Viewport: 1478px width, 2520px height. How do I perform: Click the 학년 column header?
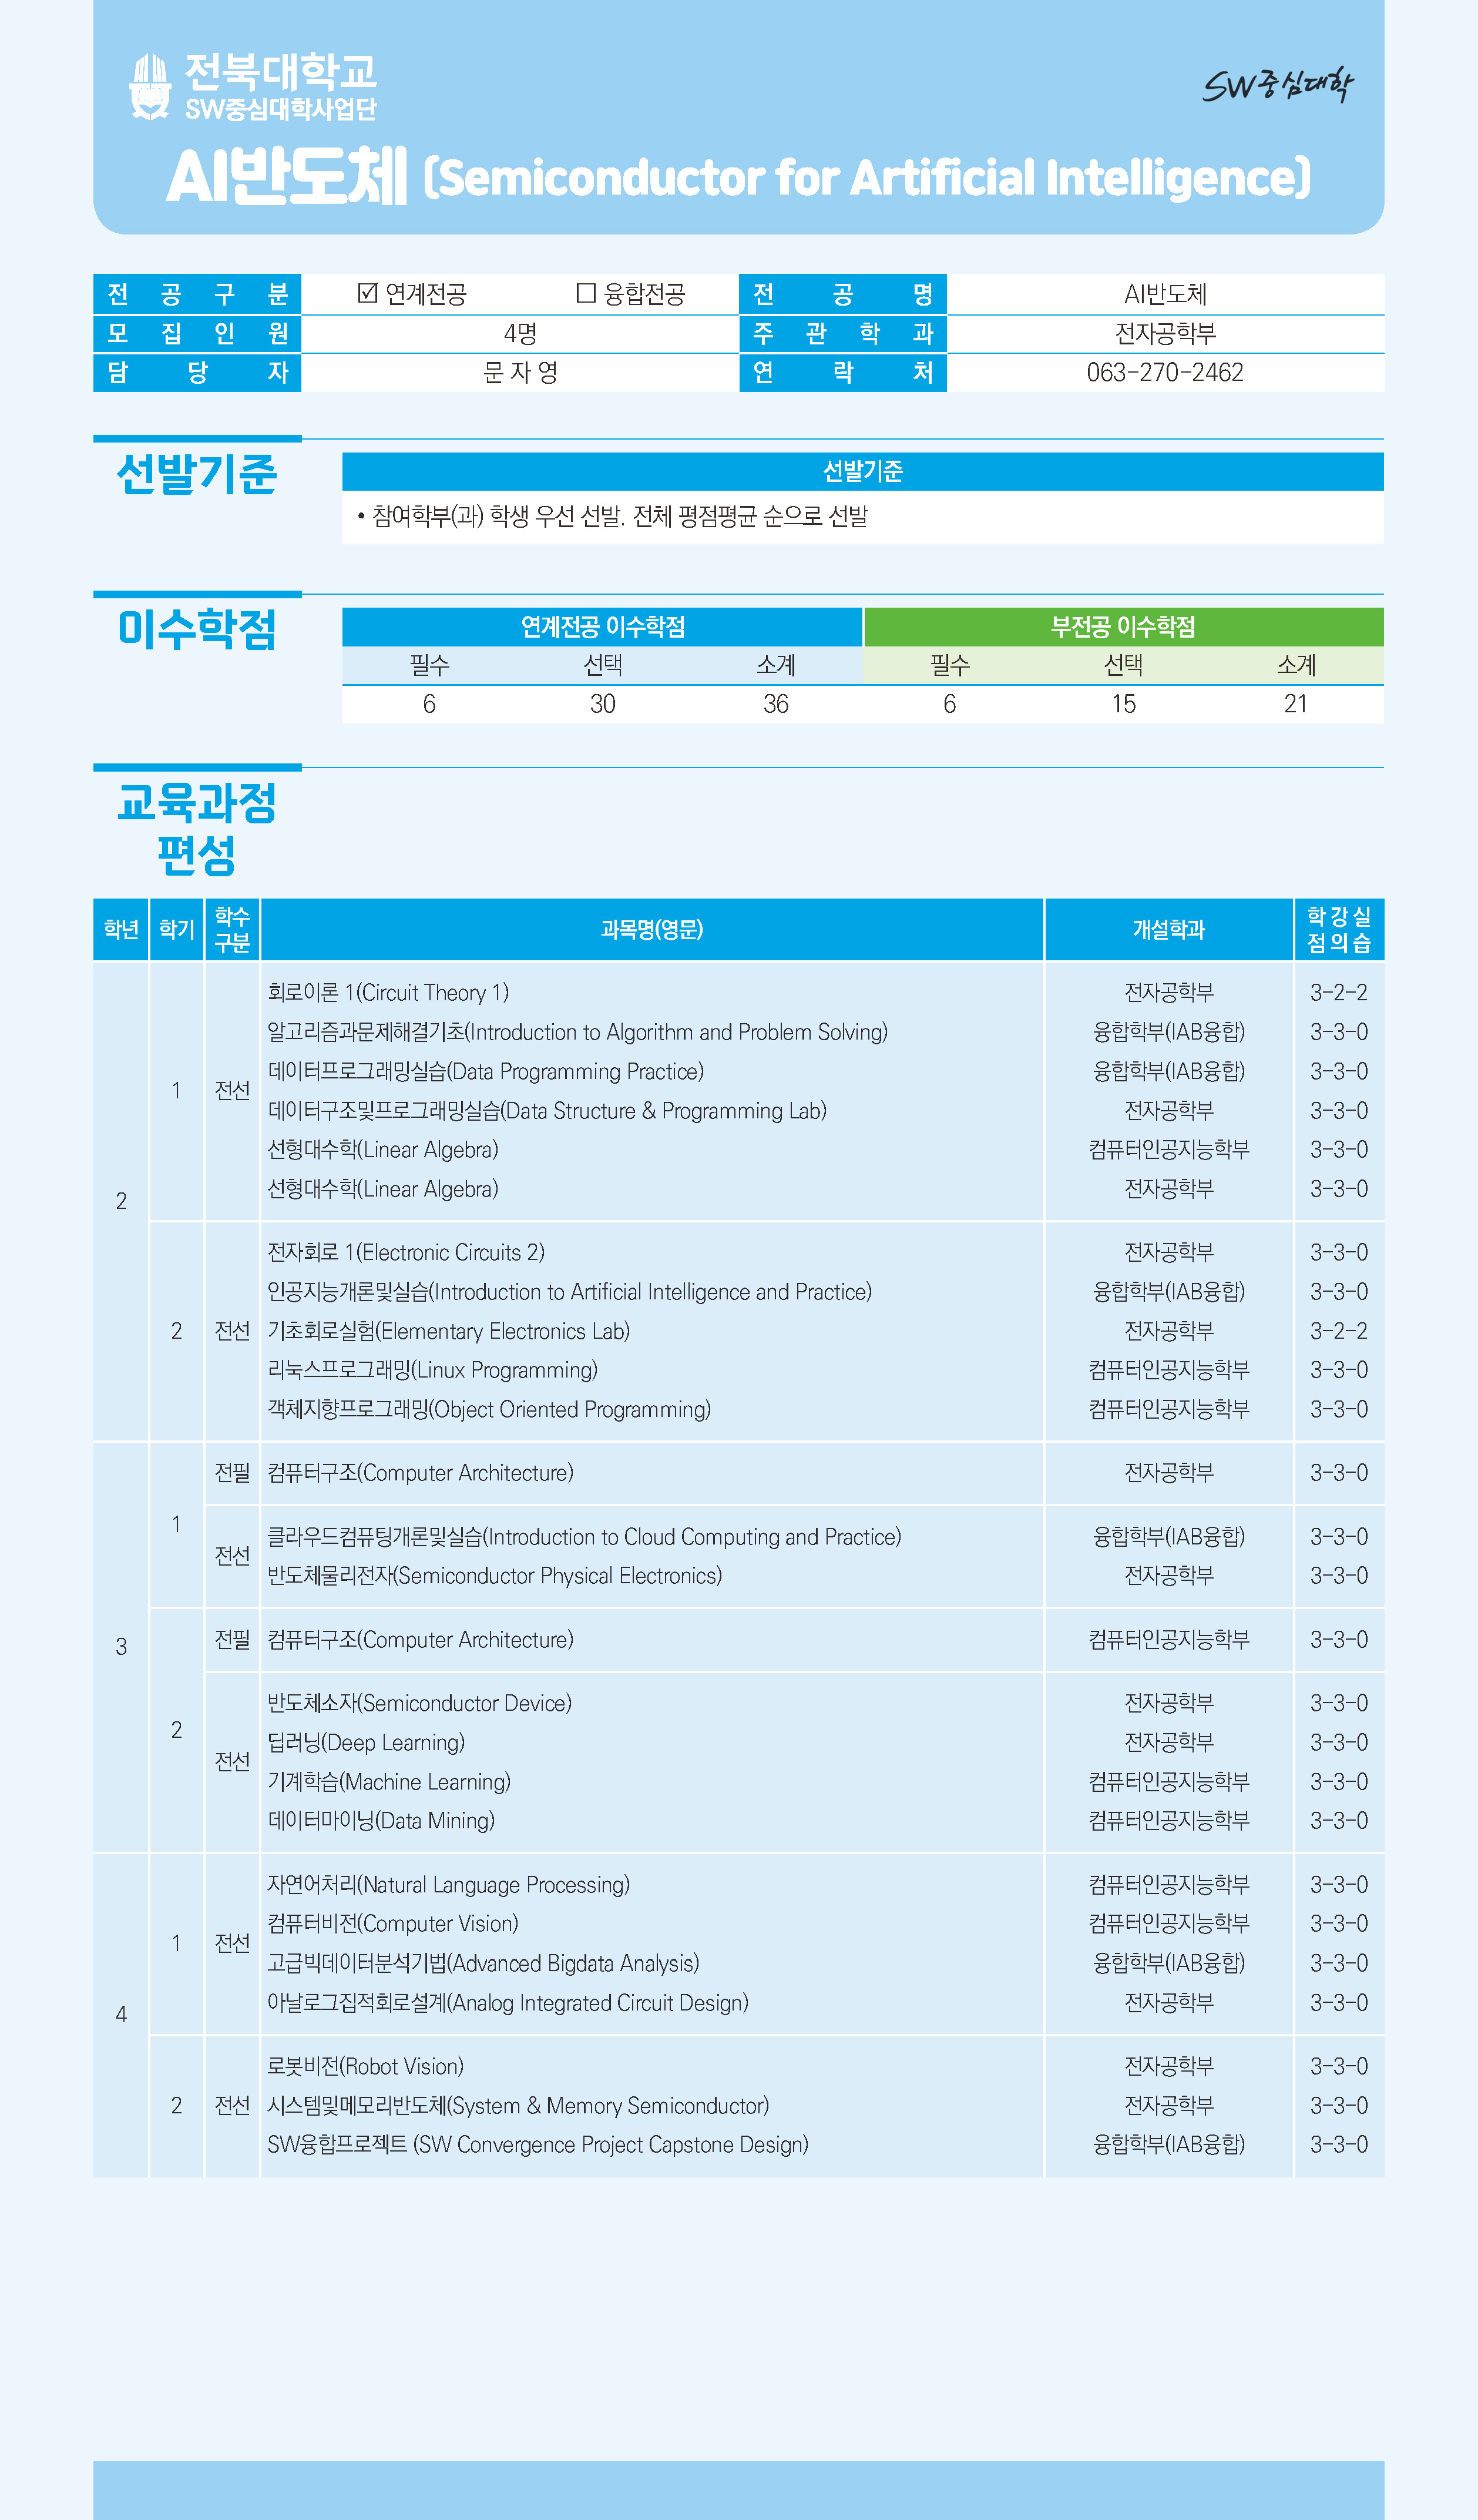(x=121, y=929)
